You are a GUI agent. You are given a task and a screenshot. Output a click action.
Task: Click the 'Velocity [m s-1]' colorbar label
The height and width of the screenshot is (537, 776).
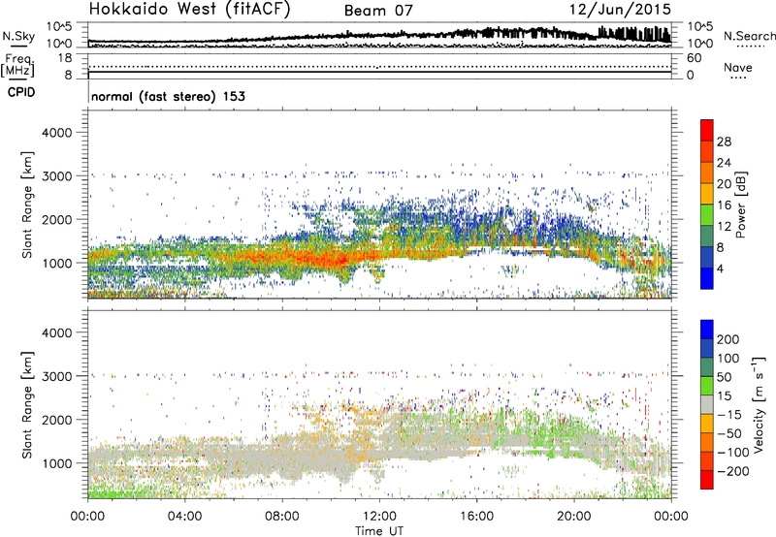(x=758, y=404)
